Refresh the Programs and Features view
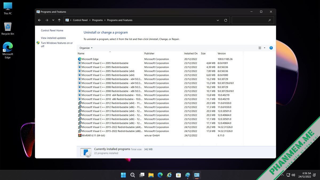Viewport: 320px width, 180px height. pos(226,20)
